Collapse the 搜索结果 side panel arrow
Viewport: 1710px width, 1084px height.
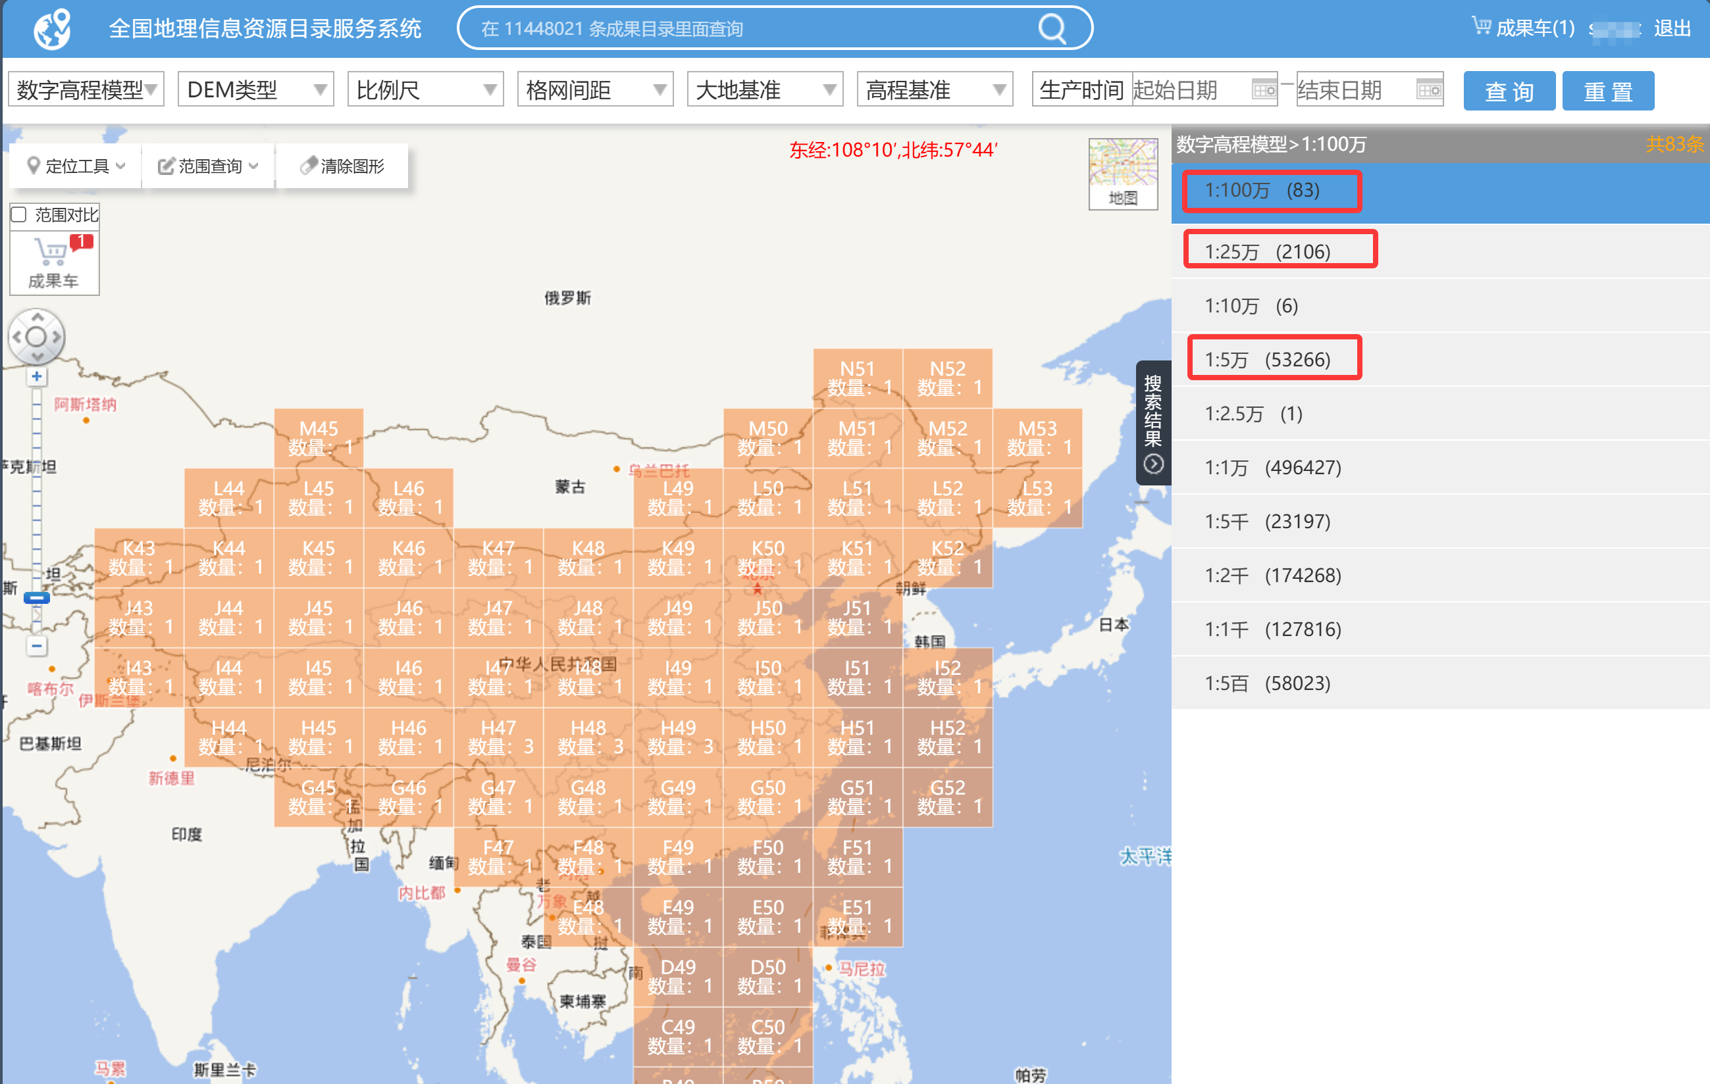point(1153,464)
